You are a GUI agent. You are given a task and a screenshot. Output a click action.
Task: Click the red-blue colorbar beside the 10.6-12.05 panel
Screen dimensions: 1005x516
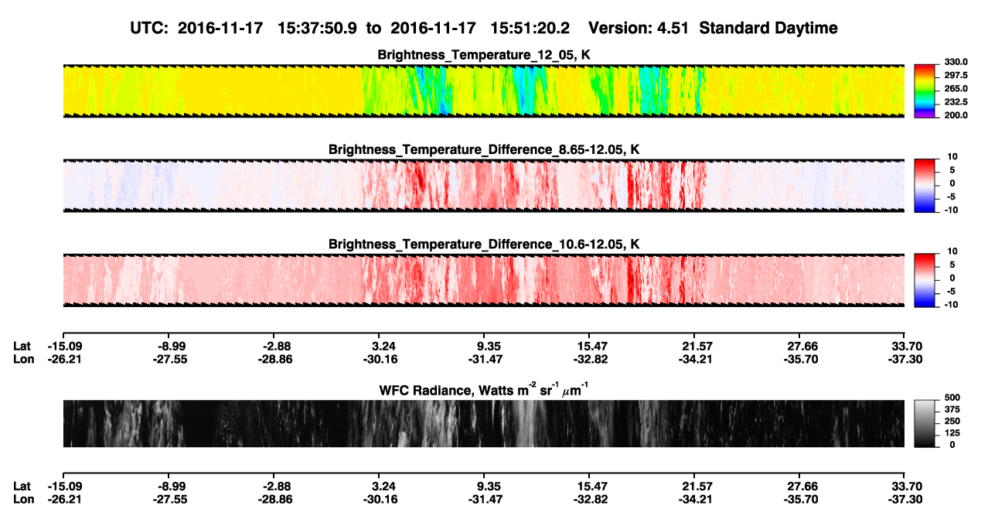pyautogui.click(x=925, y=279)
